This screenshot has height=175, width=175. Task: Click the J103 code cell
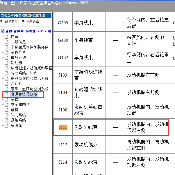(x=63, y=75)
